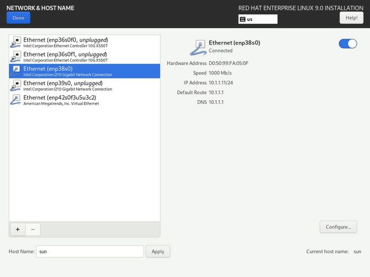Click American Megatrends, Inc. Virtual Ethernet text
Viewport: 370px width, 277px height.
point(61,104)
